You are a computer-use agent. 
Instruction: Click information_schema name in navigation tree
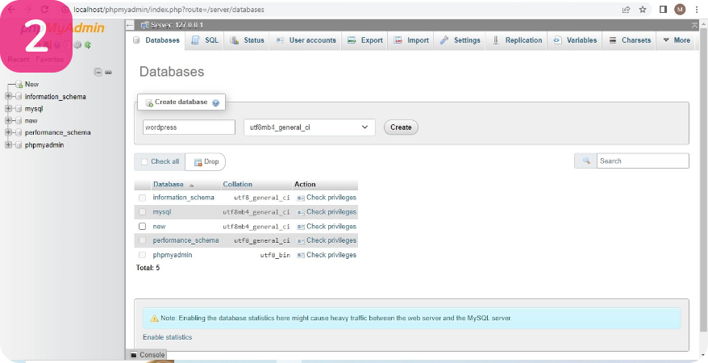[56, 97]
